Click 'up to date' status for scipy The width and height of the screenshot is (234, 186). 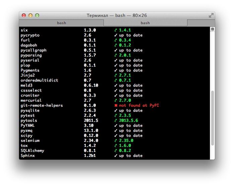(131, 136)
